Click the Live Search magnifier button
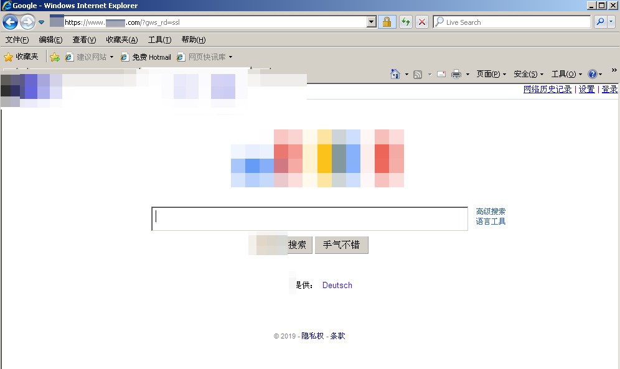Viewport: 620px width, 369px height. tap(600, 22)
